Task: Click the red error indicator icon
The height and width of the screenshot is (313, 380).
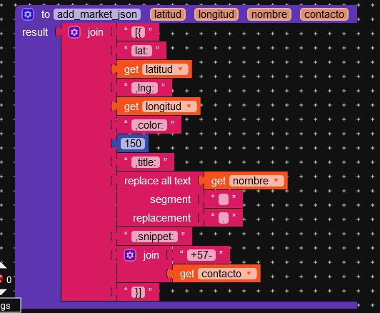Action: [x=1, y=279]
